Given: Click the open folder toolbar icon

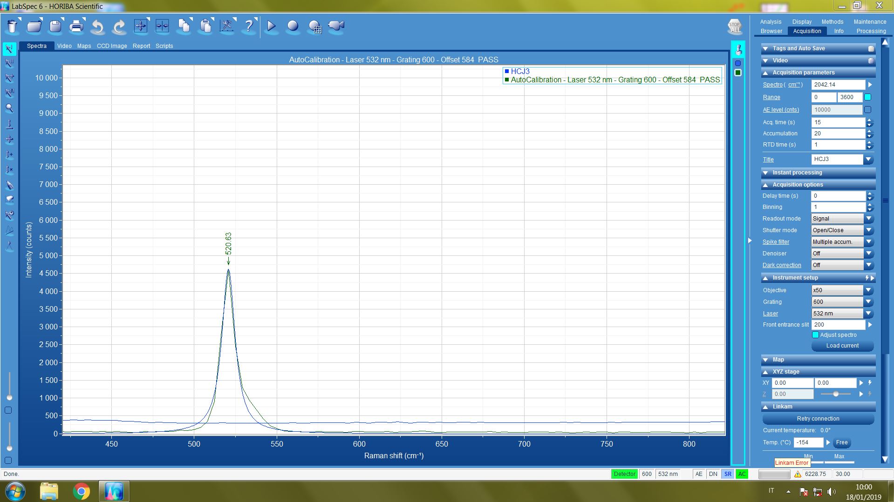Looking at the screenshot, I should pyautogui.click(x=34, y=27).
